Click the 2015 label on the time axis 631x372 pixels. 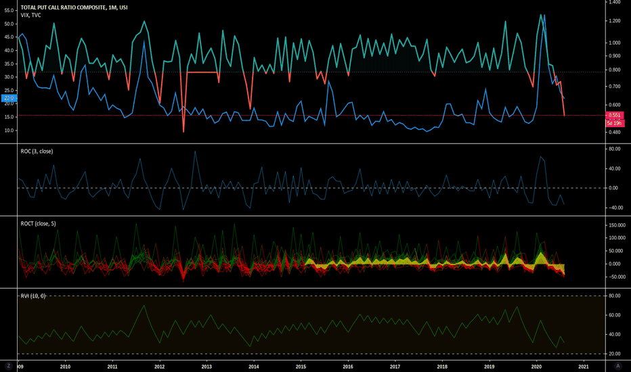point(301,367)
